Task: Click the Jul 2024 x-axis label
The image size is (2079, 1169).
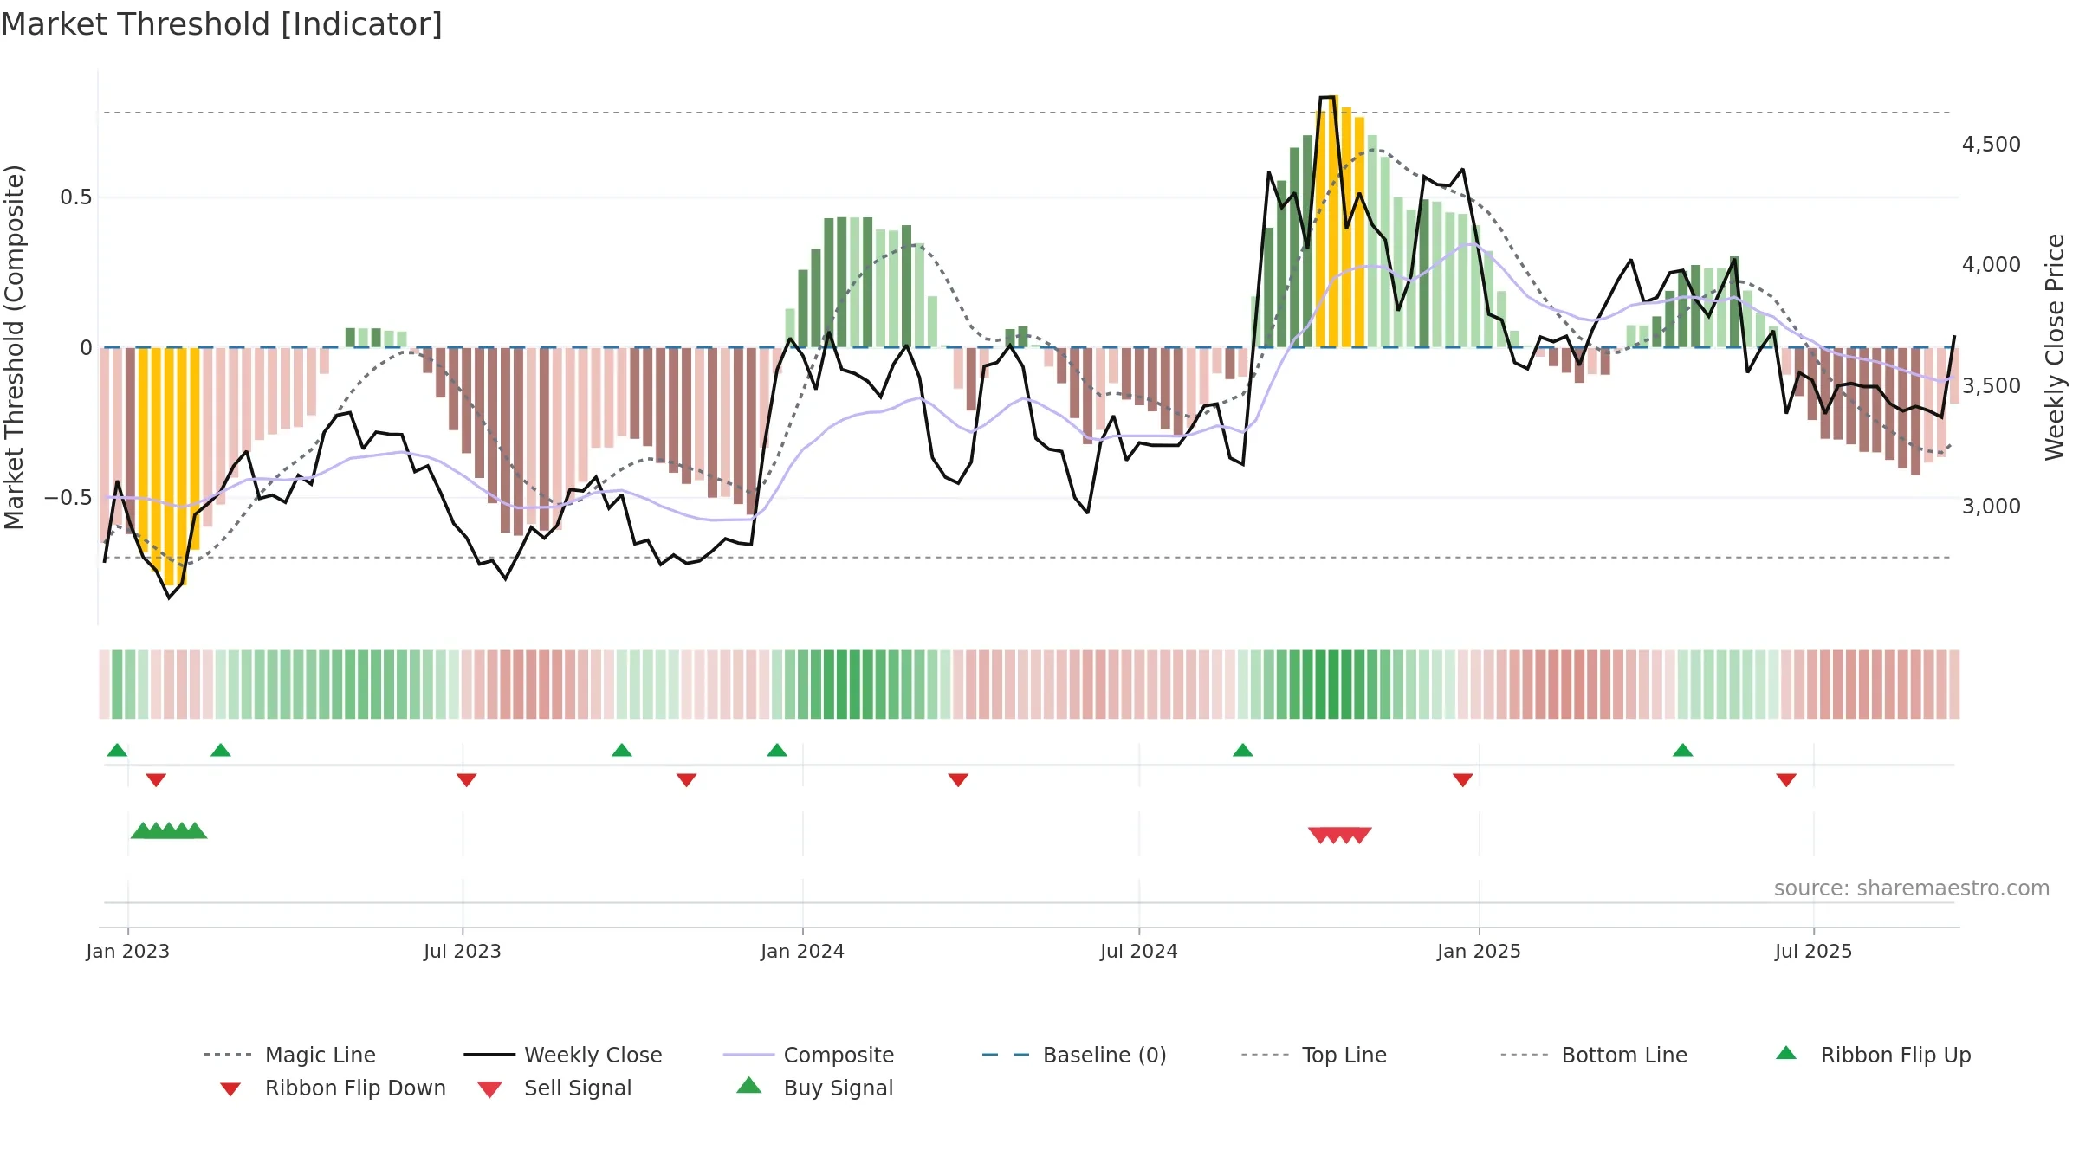Action: coord(1139,952)
